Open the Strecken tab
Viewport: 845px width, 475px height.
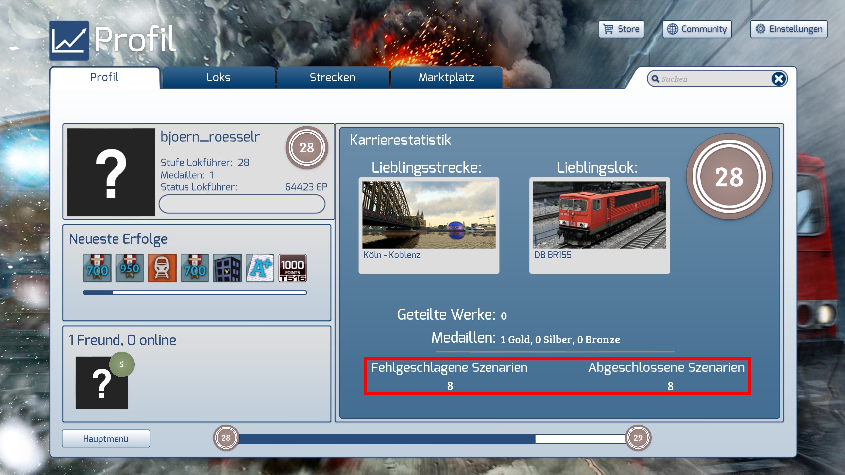[332, 78]
